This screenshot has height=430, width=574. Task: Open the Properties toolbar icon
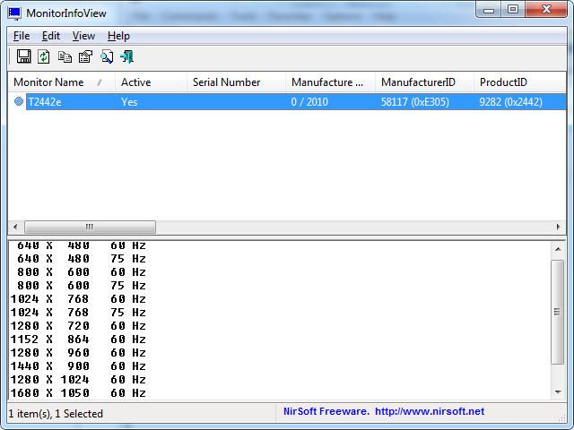click(x=86, y=56)
